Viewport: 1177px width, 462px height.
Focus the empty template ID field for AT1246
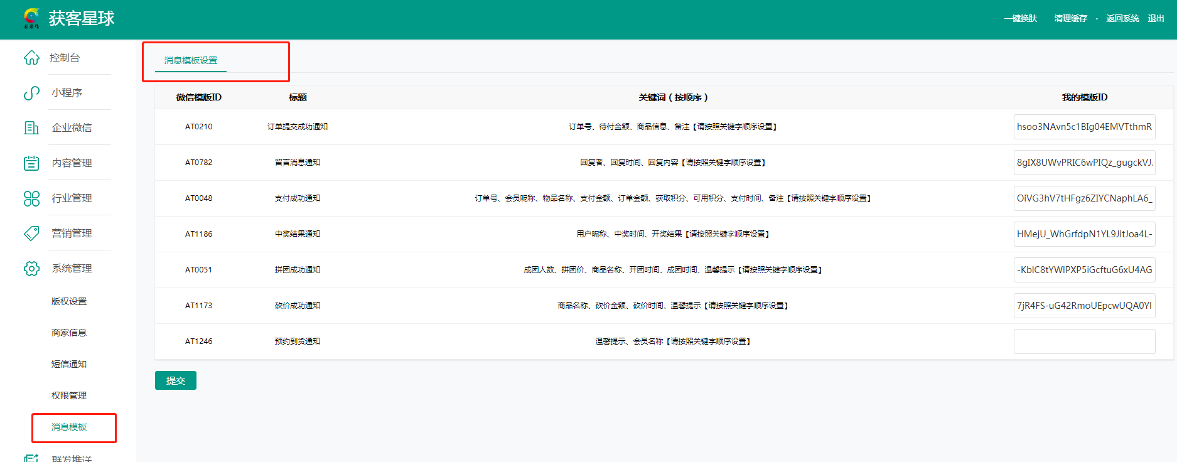coord(1084,341)
